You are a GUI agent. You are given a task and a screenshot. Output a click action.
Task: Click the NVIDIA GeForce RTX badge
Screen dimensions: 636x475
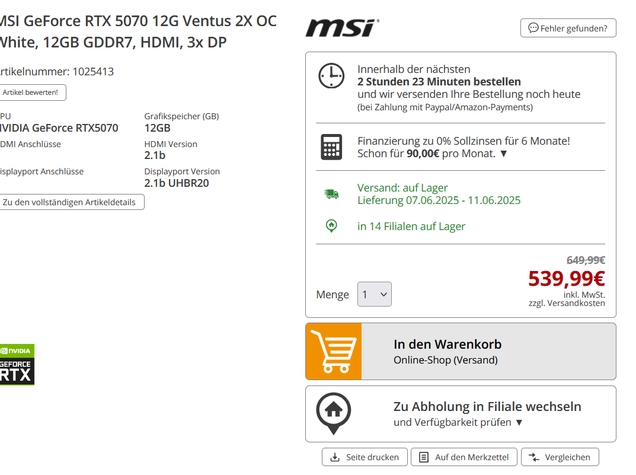pyautogui.click(x=17, y=364)
